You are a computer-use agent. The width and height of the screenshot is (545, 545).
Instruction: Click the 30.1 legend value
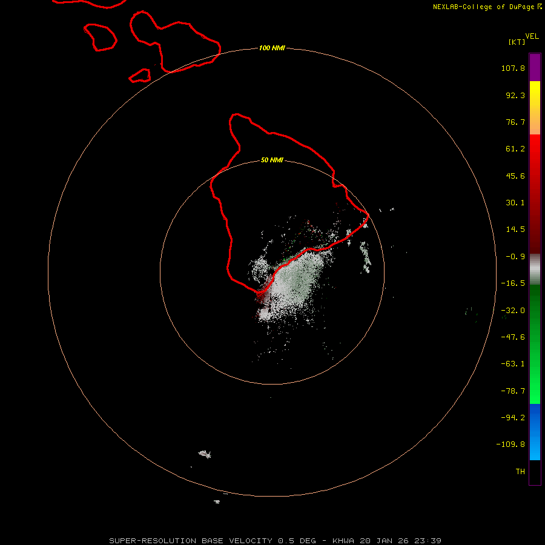tap(515, 203)
